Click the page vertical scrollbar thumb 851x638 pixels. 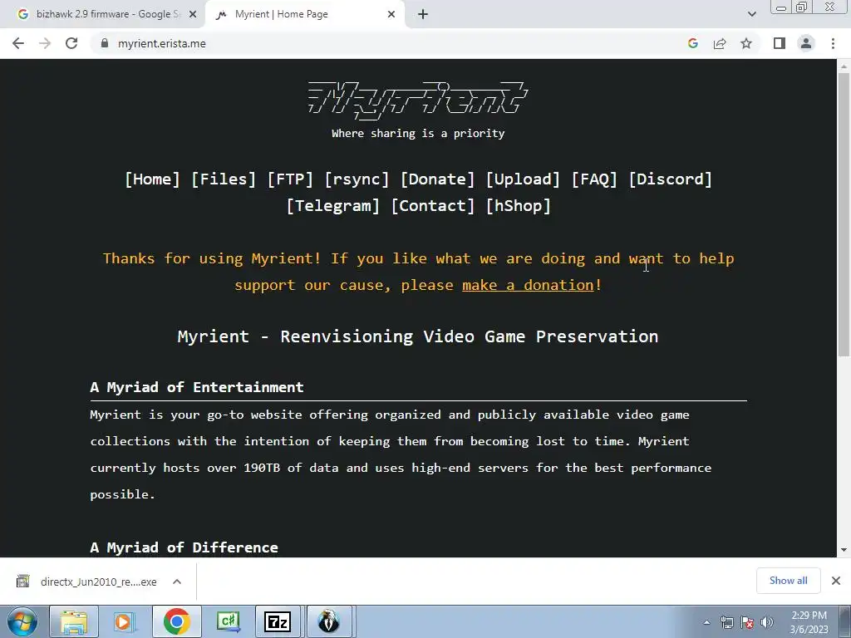pos(844,214)
